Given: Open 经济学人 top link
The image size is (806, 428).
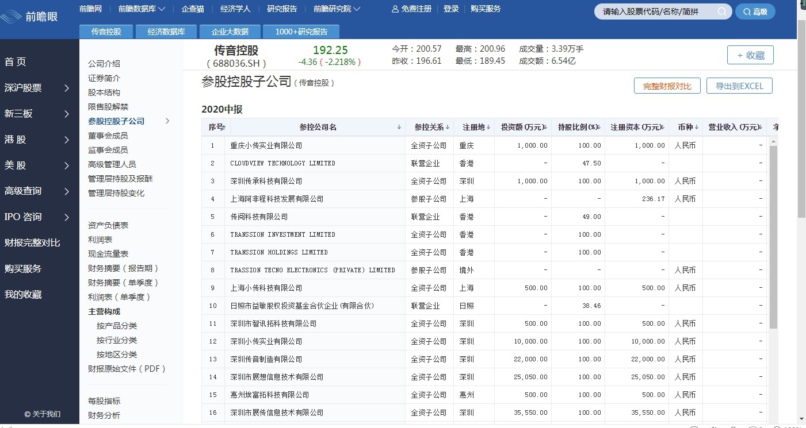Looking at the screenshot, I should click(235, 9).
